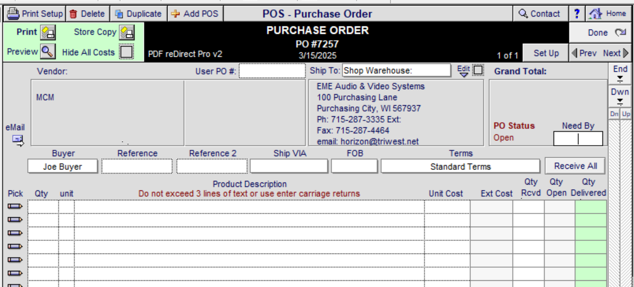Screen dimensions: 634x287
Task: Open Preview with the magnifier icon
Action: tap(48, 51)
